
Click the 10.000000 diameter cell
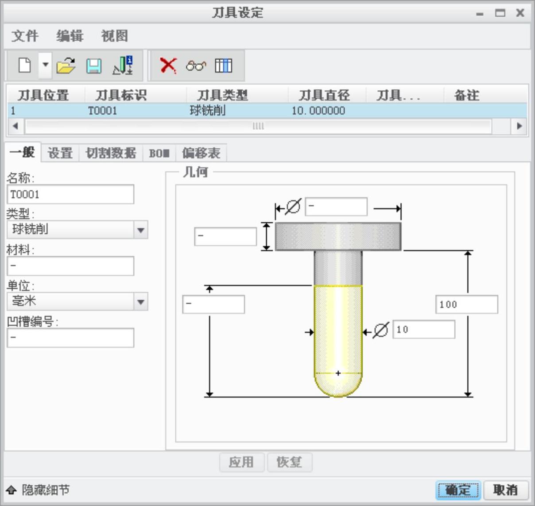pyautogui.click(x=318, y=111)
